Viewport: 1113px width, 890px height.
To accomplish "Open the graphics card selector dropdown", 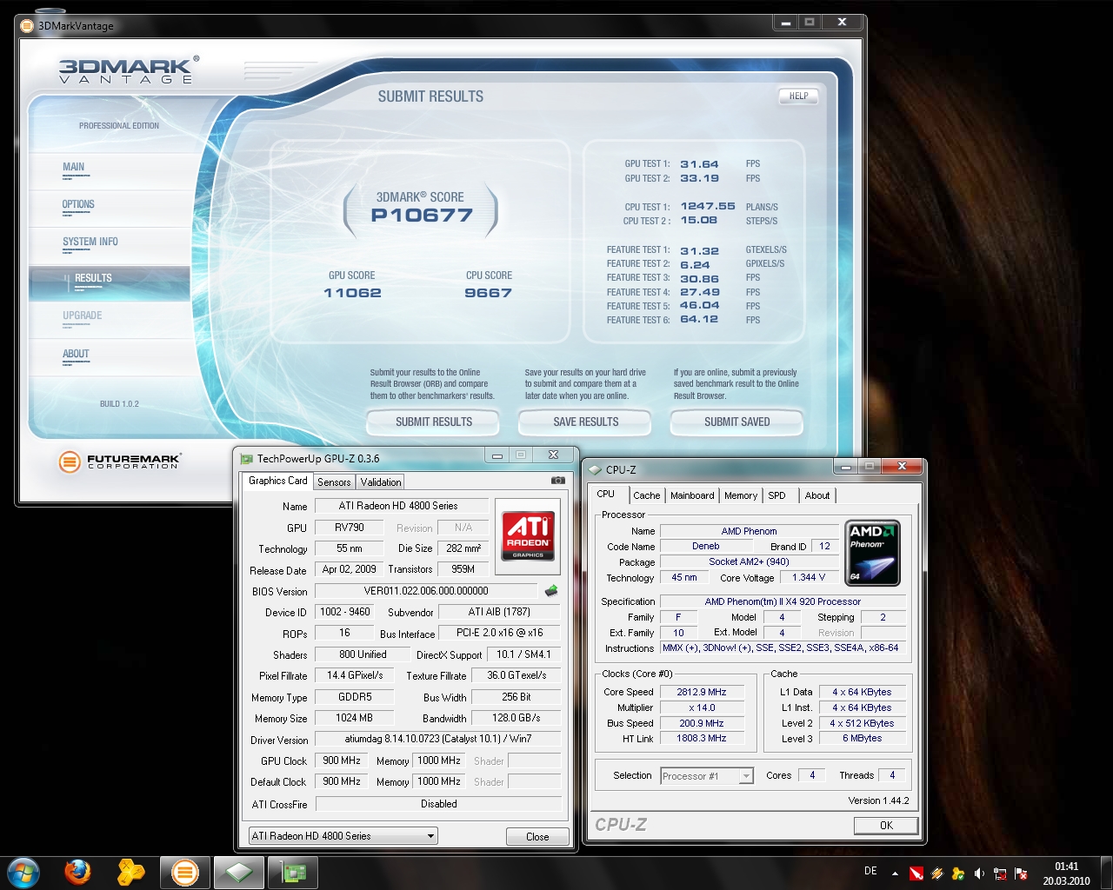I will tap(342, 836).
